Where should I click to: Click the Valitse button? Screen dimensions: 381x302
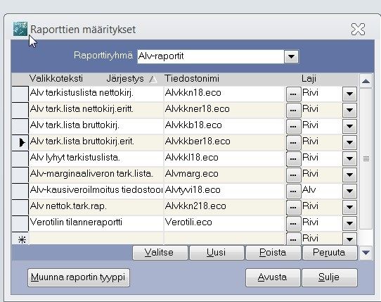160,253
